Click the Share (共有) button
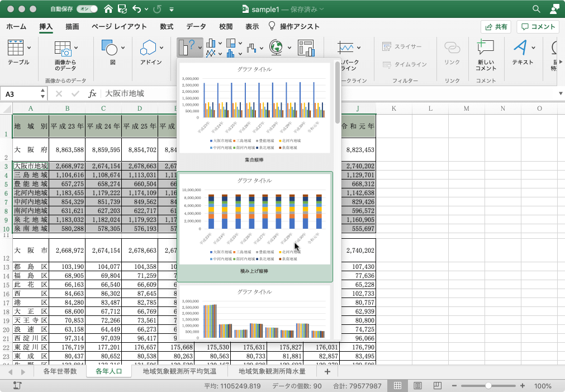The image size is (565, 392). tap(496, 26)
